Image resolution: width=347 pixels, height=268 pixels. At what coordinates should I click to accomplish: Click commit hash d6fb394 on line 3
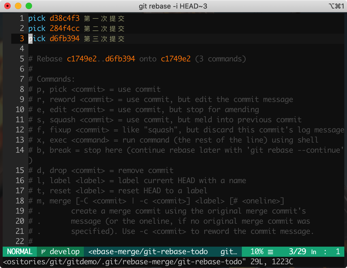65,38
